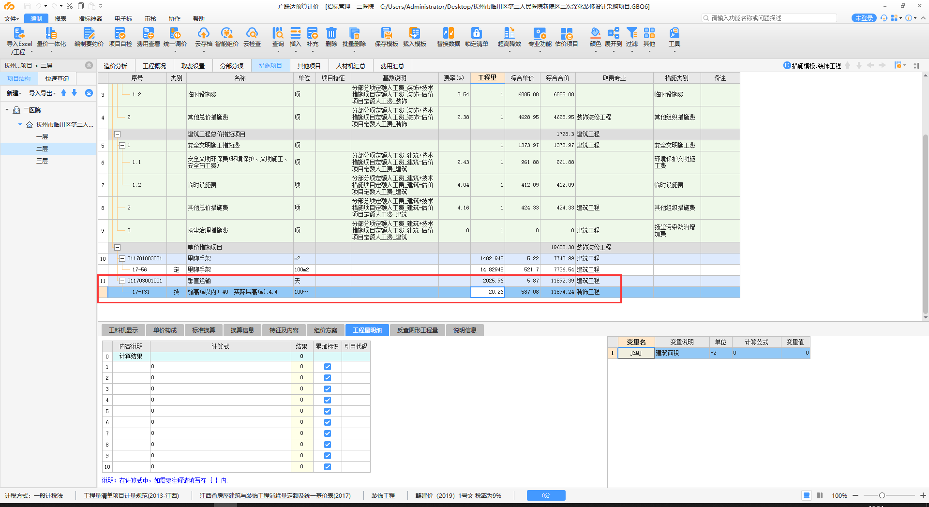The image size is (929, 507).
Task: Open the 电子标 menu
Action: [x=123, y=19]
